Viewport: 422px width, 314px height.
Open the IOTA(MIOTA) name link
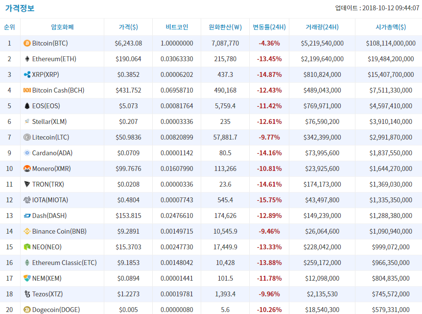(x=50, y=200)
